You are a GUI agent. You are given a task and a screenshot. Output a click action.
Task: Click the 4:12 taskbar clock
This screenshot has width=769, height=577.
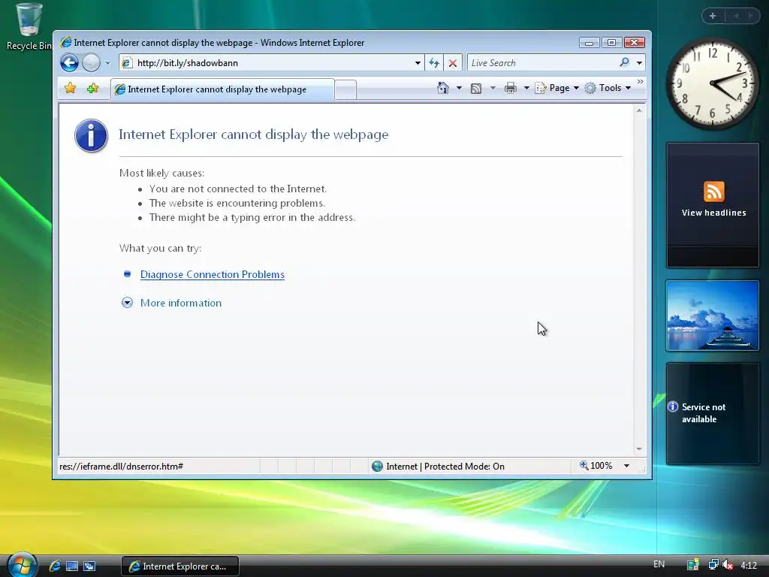[x=749, y=565]
